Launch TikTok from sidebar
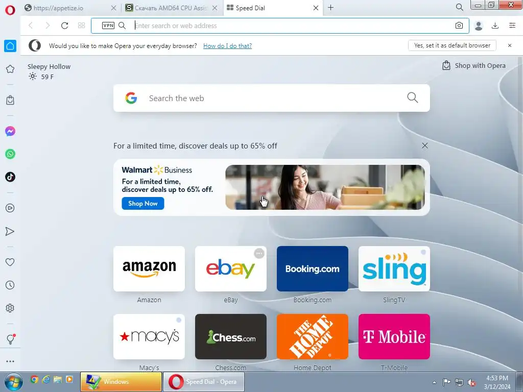Image resolution: width=523 pixels, height=392 pixels. 10,177
